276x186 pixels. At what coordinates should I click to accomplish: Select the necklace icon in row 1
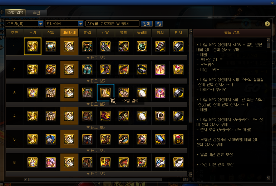pyautogui.click(x=142, y=46)
